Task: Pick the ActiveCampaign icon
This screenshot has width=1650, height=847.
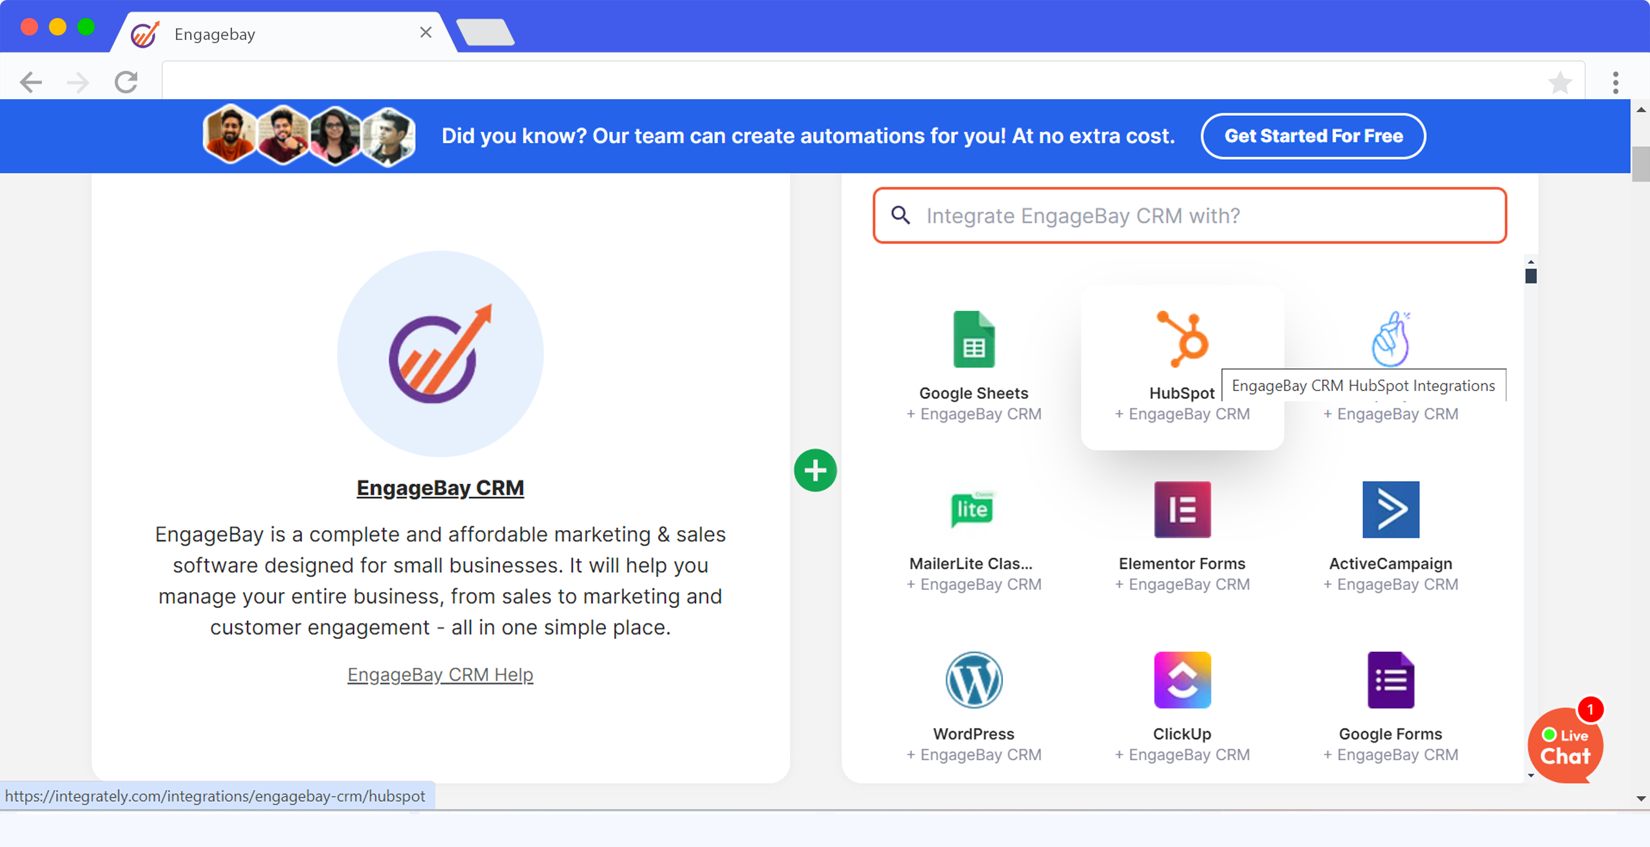Action: tap(1391, 509)
